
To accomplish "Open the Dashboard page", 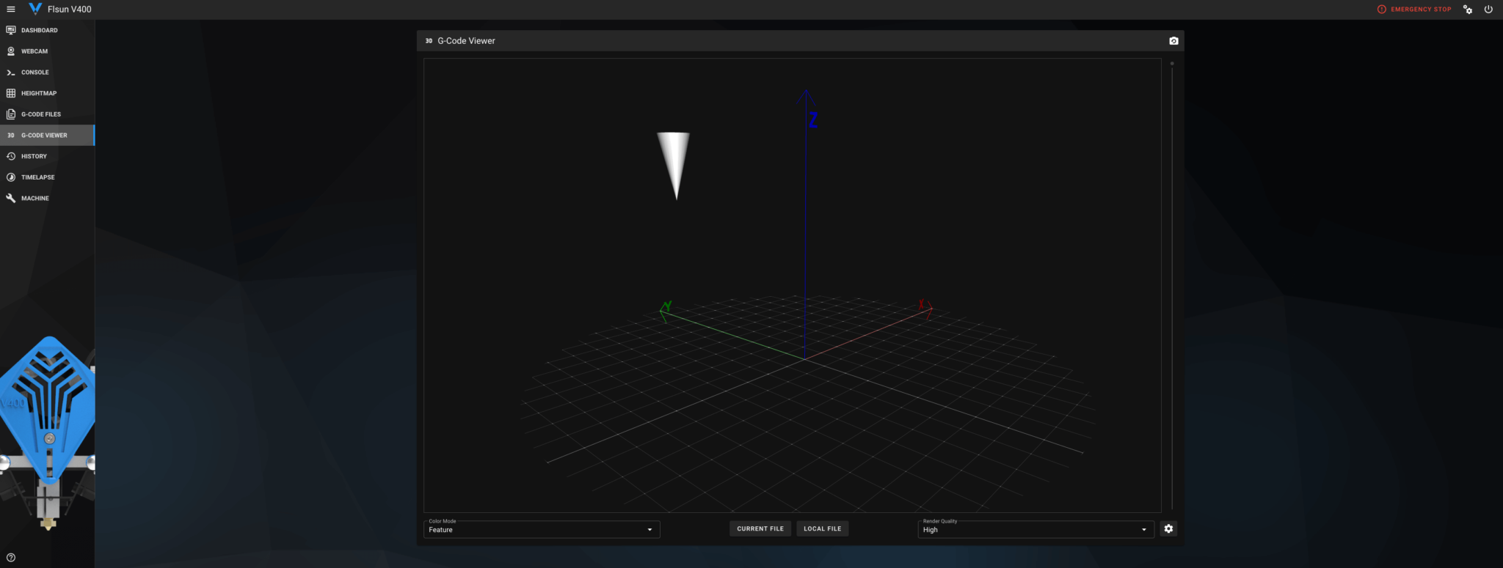I will coord(47,30).
